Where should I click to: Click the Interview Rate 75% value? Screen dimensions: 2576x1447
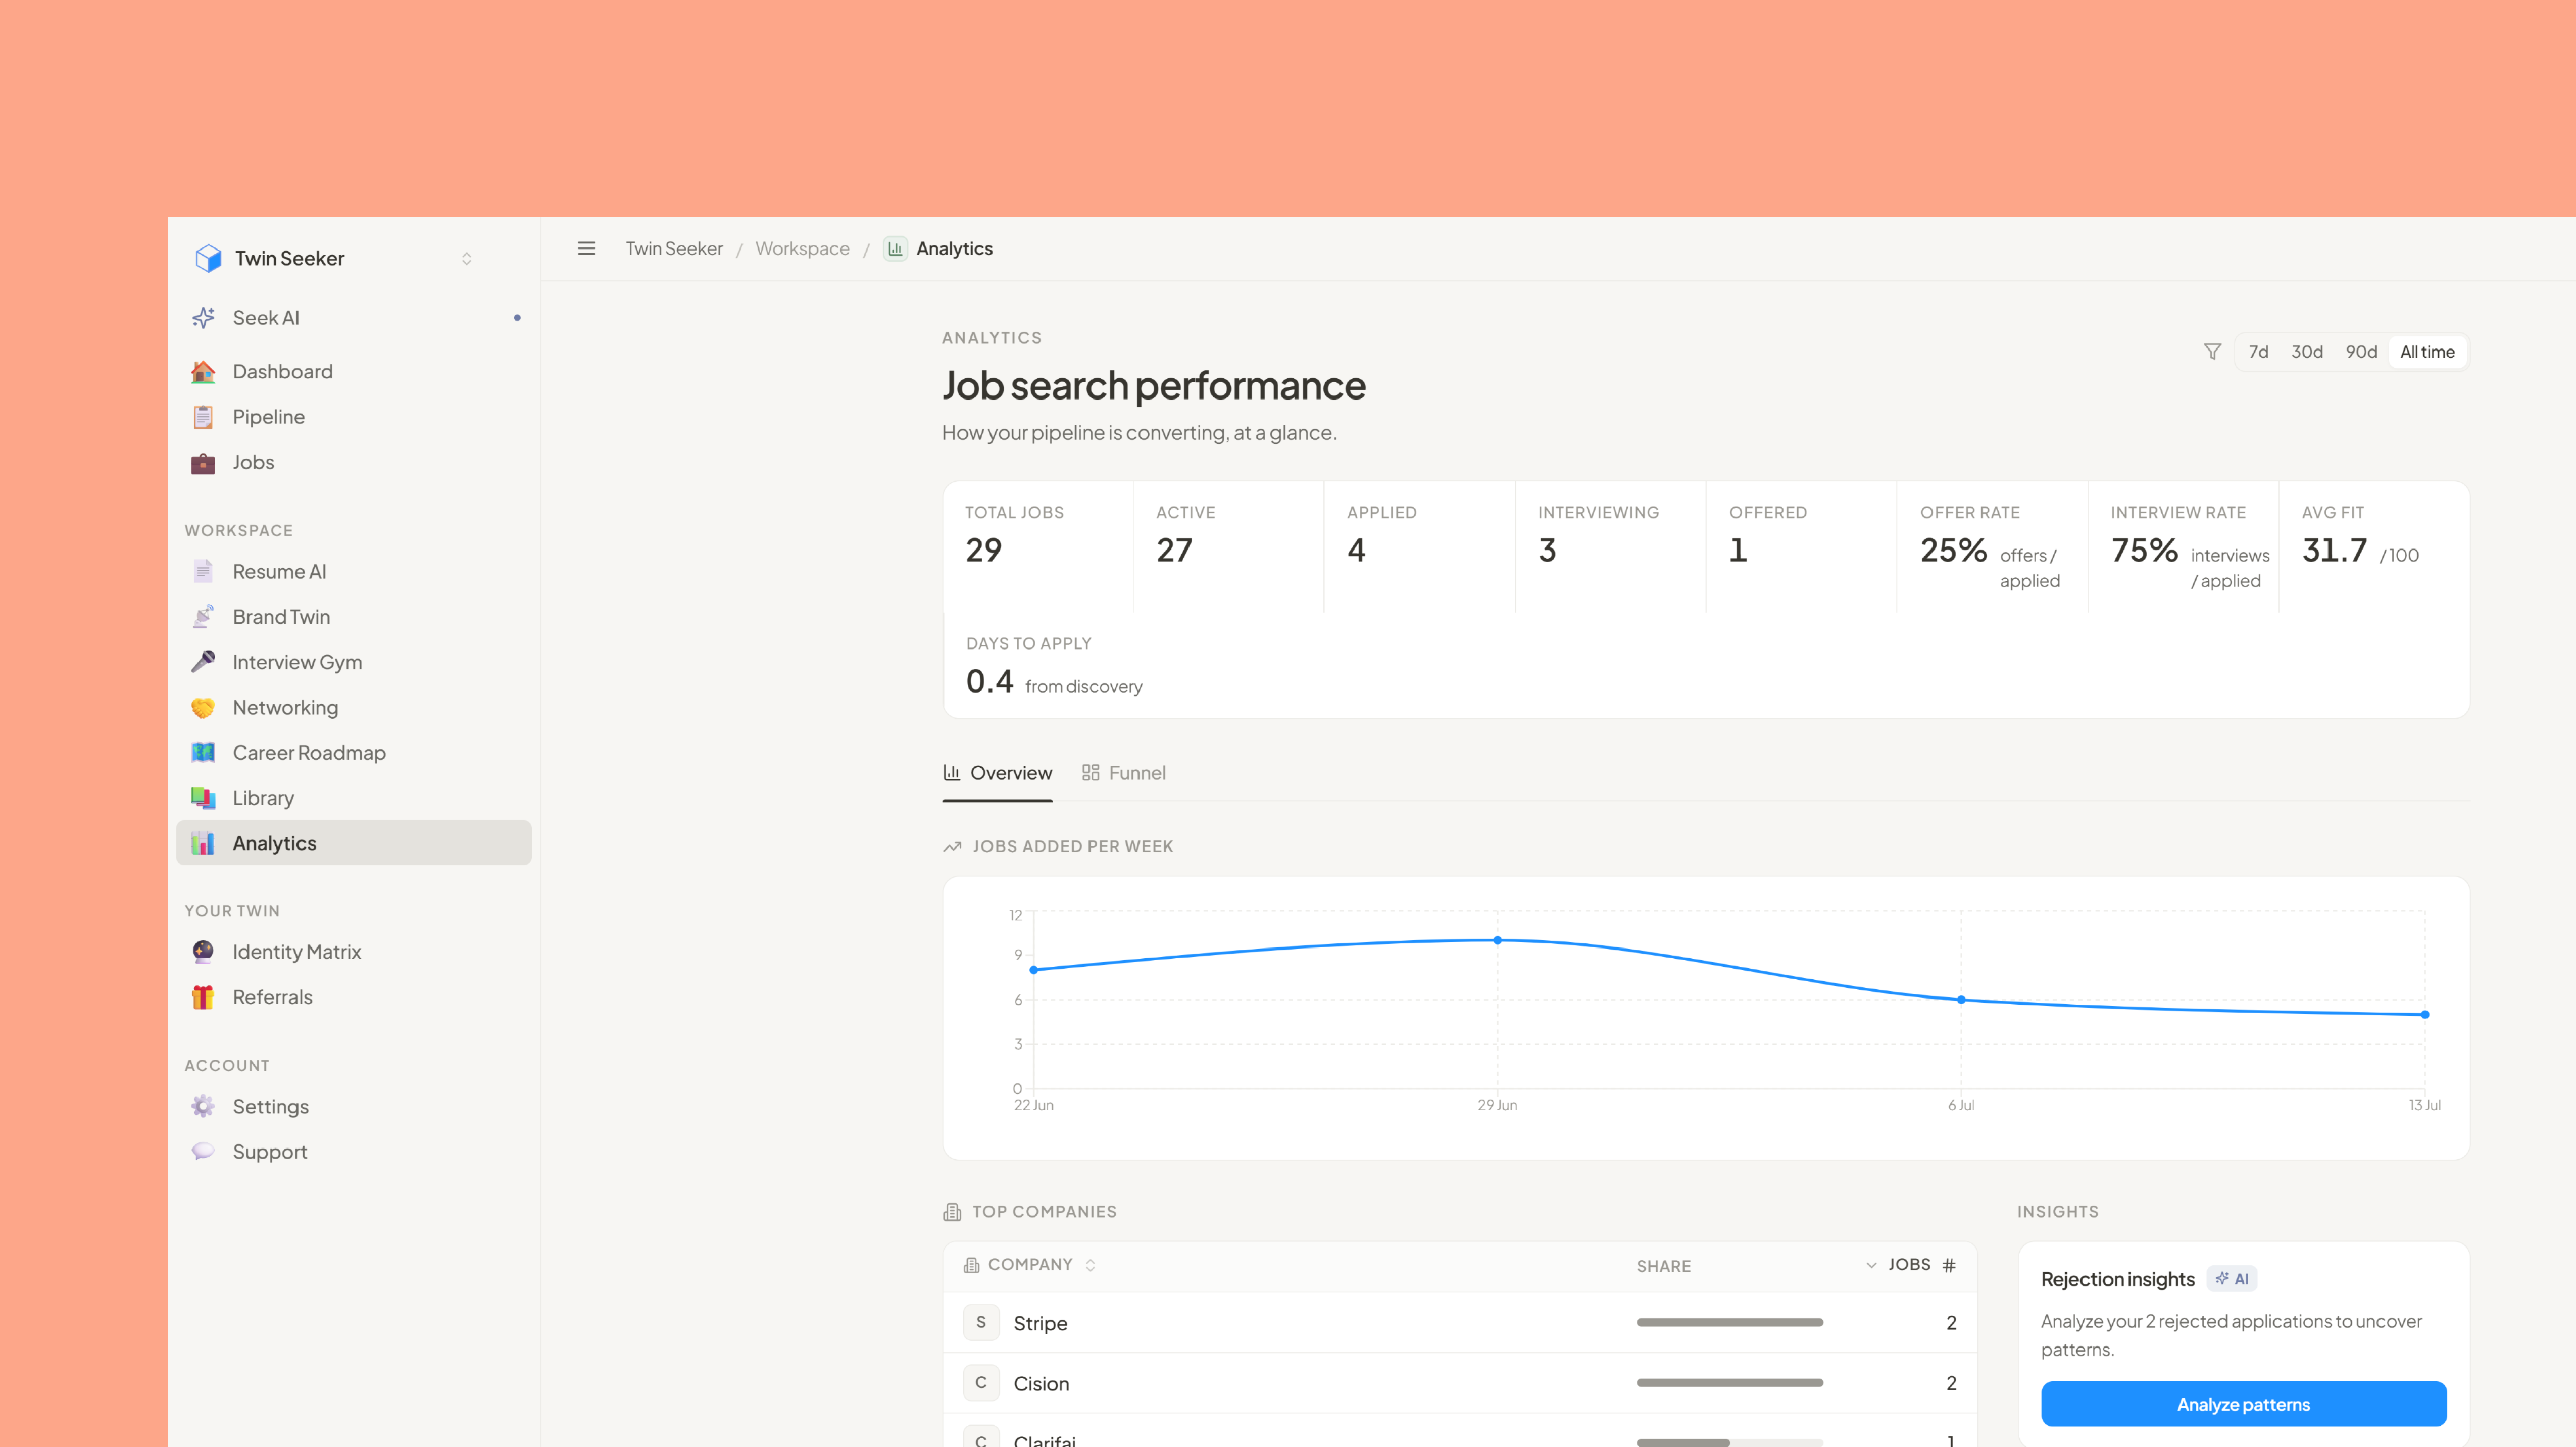tap(2144, 550)
